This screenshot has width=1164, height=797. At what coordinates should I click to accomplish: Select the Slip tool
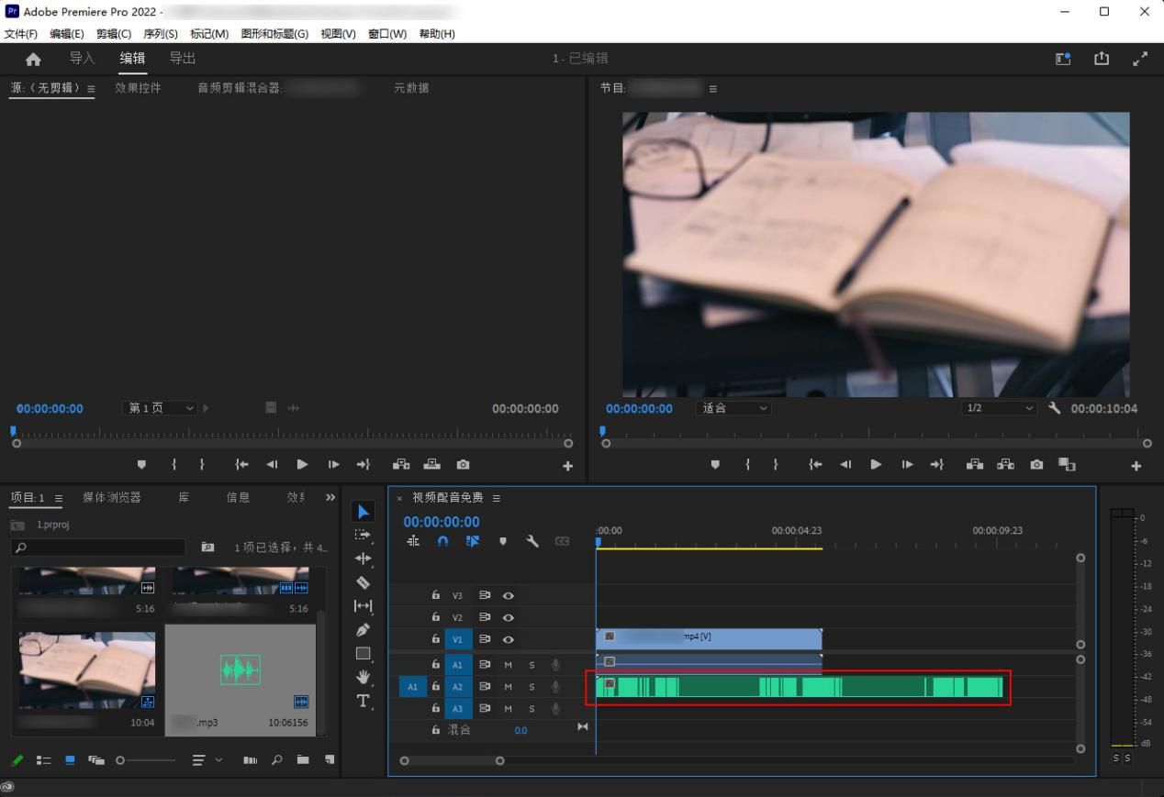pyautogui.click(x=363, y=606)
